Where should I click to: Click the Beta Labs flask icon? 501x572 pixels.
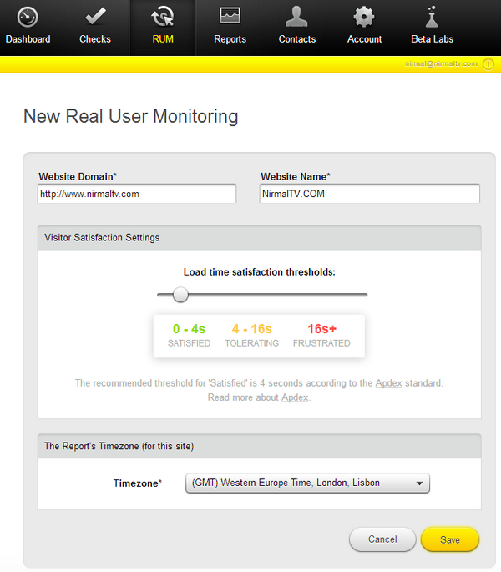pyautogui.click(x=432, y=17)
